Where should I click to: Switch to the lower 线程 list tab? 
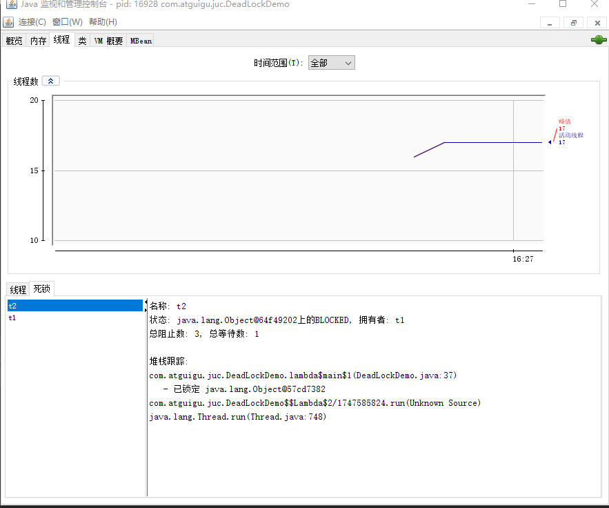point(18,290)
